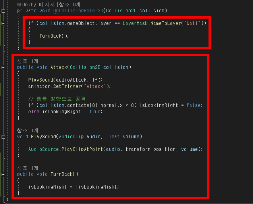This screenshot has height=204, width=253.
Task: Collapse the OnCollisionEnter2D method fold toggle
Action: (4, 11)
